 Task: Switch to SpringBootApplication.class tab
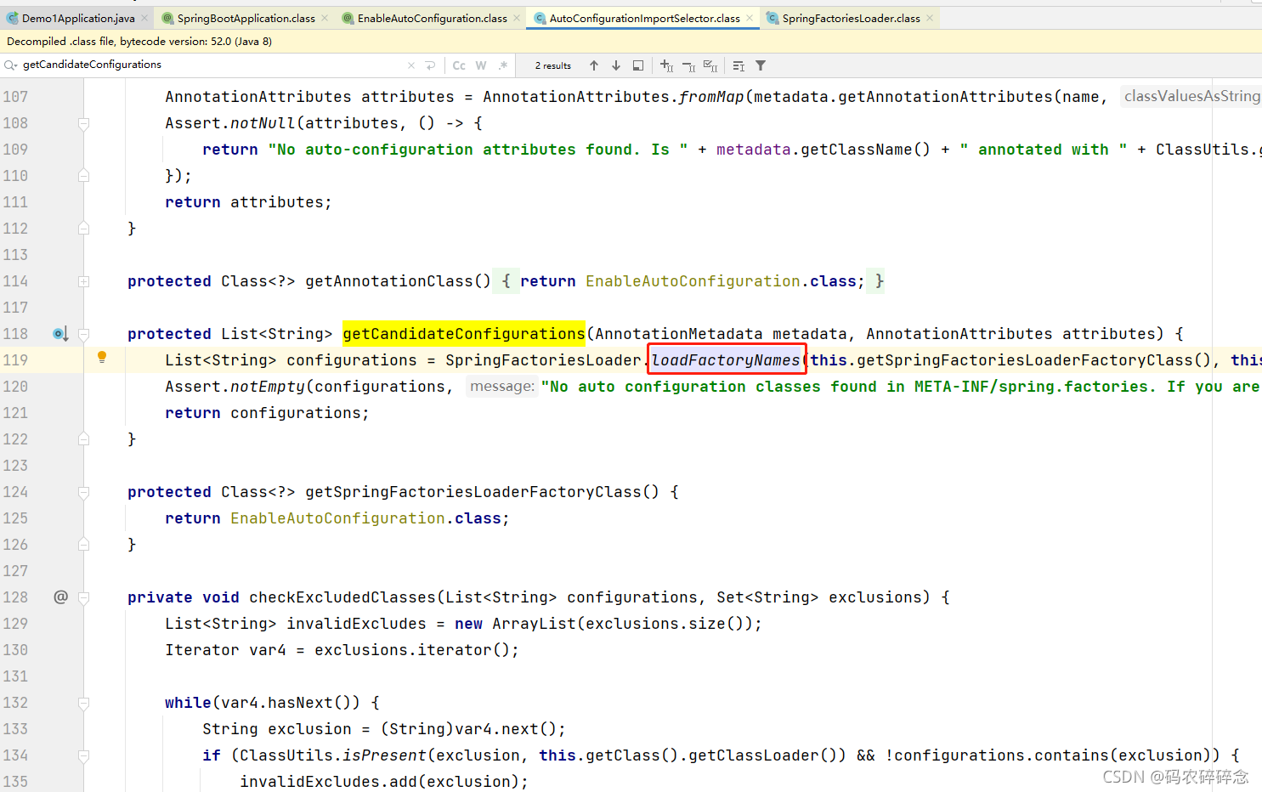tap(245, 18)
